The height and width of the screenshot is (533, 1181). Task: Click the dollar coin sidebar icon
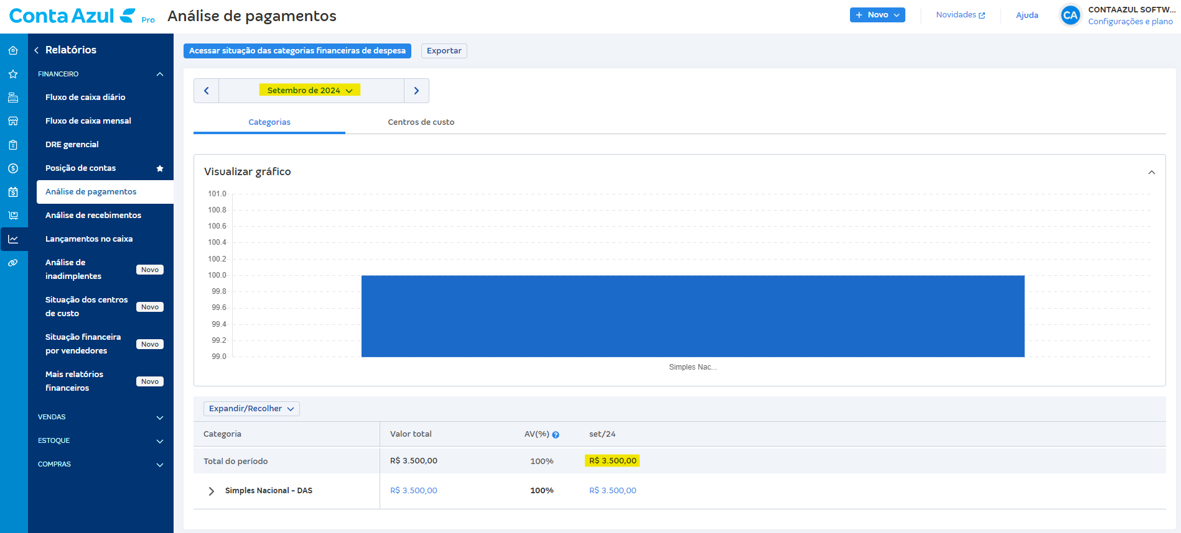(x=13, y=168)
